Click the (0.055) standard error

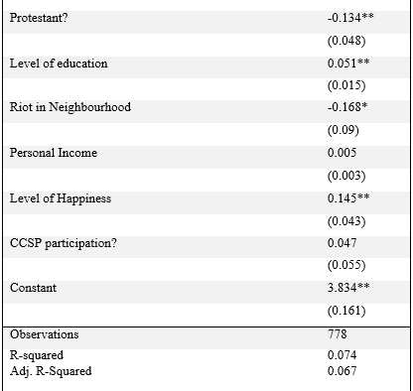(x=346, y=265)
